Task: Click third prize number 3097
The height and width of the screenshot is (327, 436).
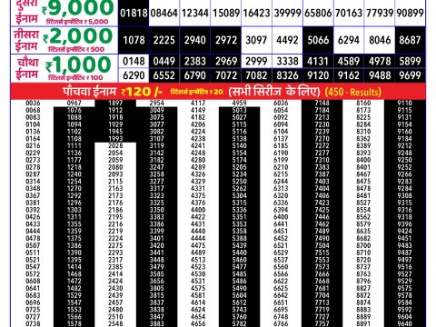Action: click(x=256, y=40)
